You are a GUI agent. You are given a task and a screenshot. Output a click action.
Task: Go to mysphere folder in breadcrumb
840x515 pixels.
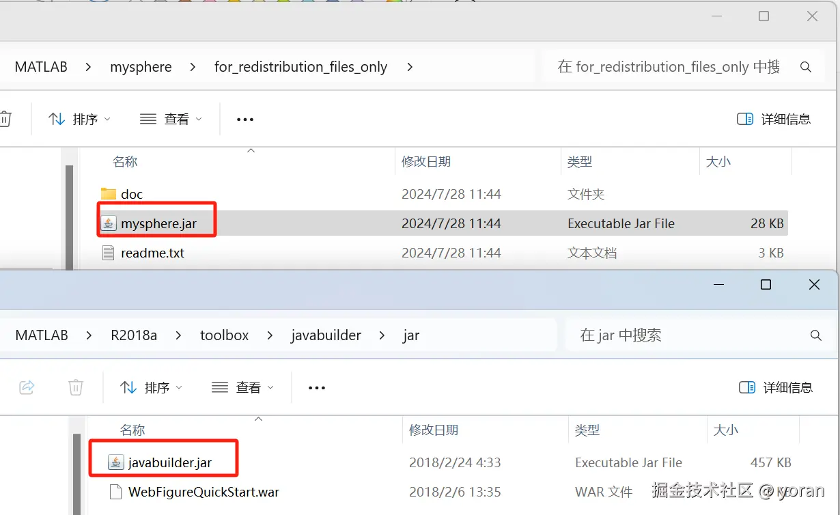tap(141, 67)
